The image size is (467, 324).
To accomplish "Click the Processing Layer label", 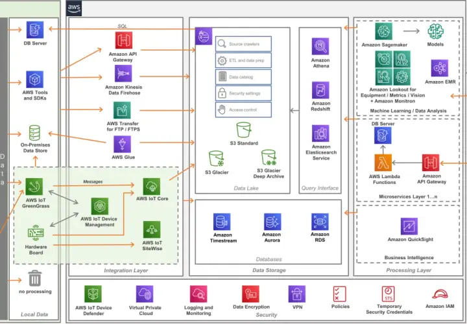I will click(409, 270).
